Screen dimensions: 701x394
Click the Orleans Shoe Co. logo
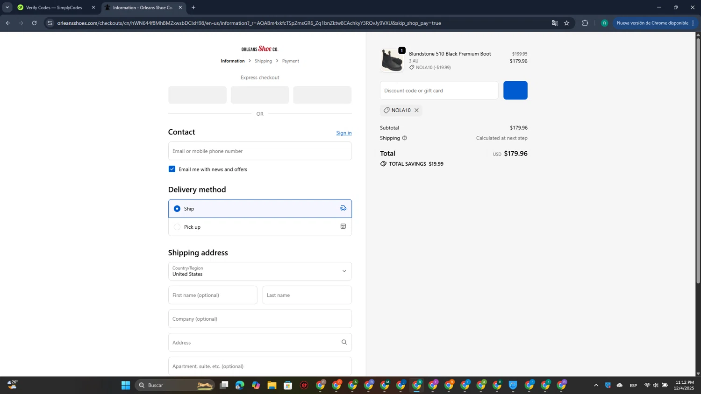[x=260, y=49]
